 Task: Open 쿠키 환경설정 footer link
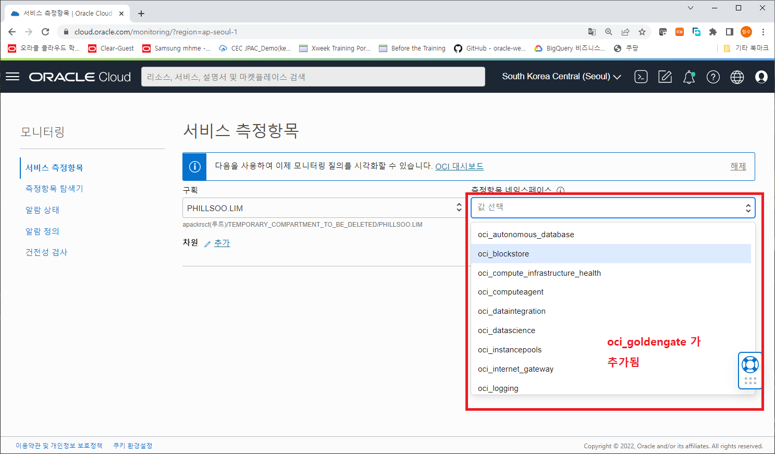point(133,446)
